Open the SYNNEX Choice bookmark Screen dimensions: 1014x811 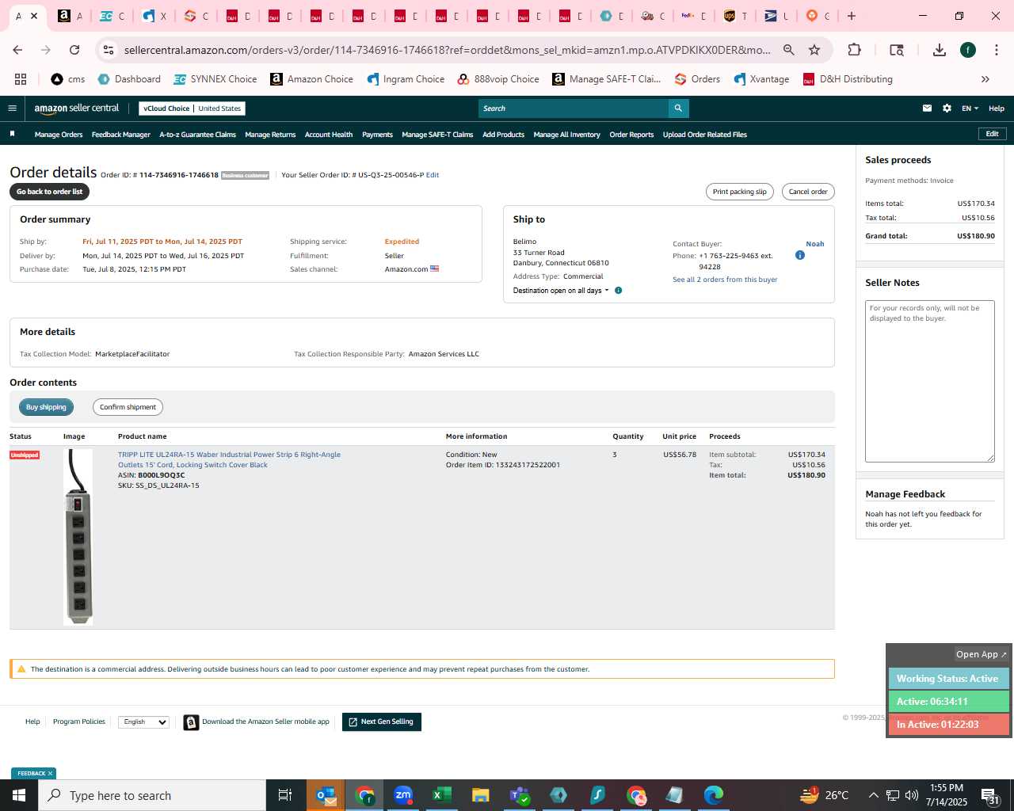pyautogui.click(x=215, y=79)
